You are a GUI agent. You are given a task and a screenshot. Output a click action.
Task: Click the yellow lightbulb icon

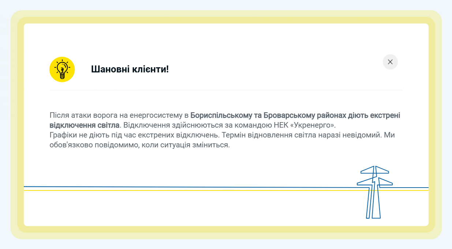point(62,69)
